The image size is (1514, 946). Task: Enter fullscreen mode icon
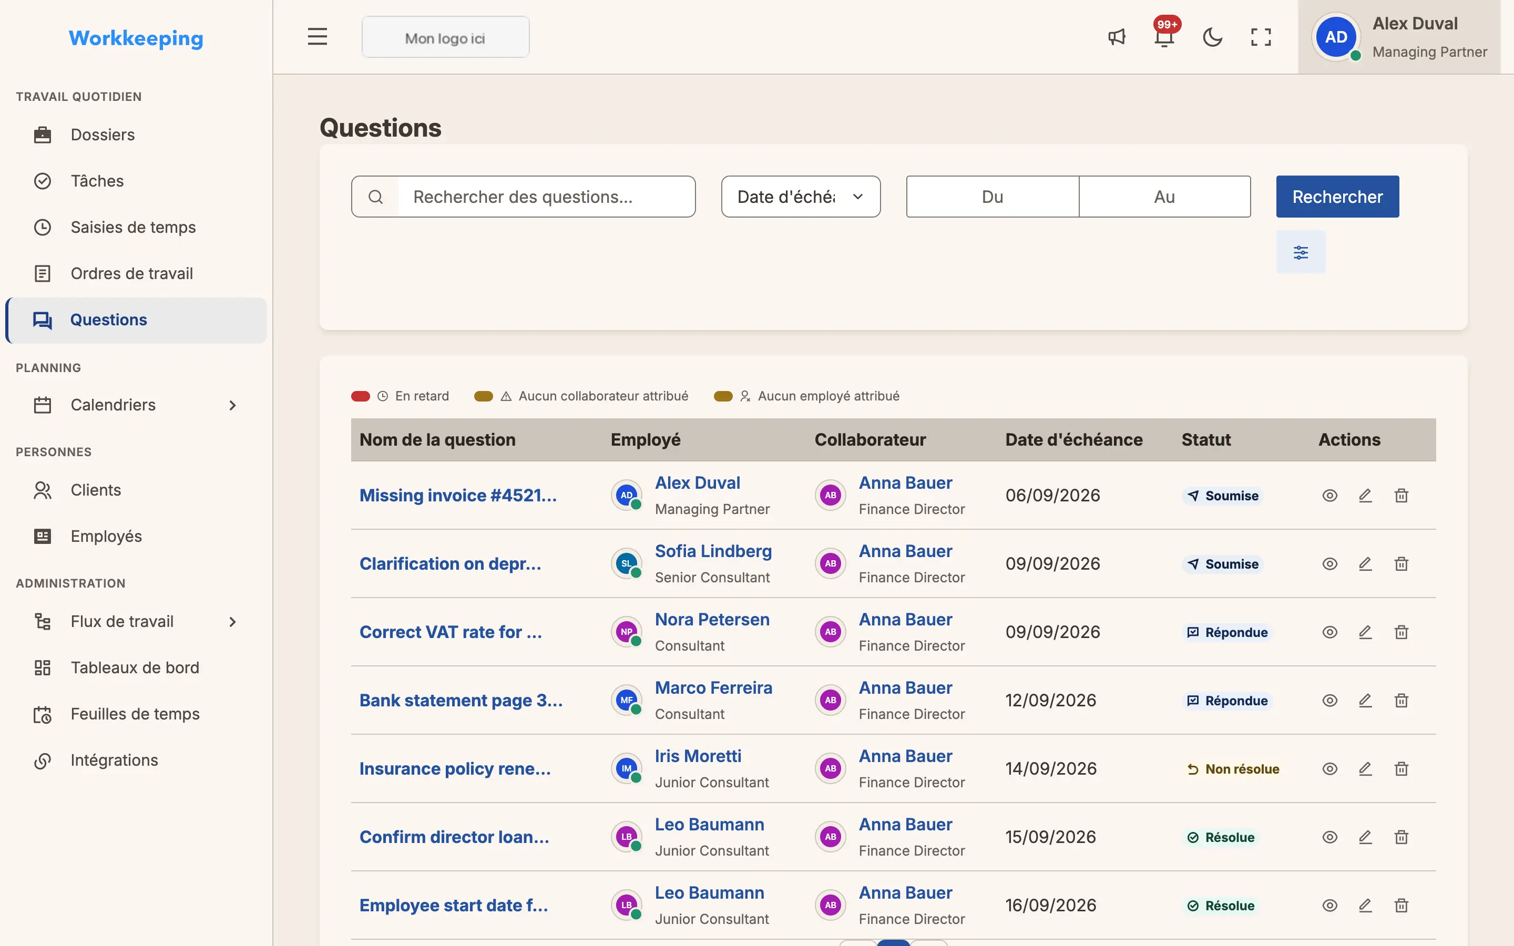[1261, 37]
